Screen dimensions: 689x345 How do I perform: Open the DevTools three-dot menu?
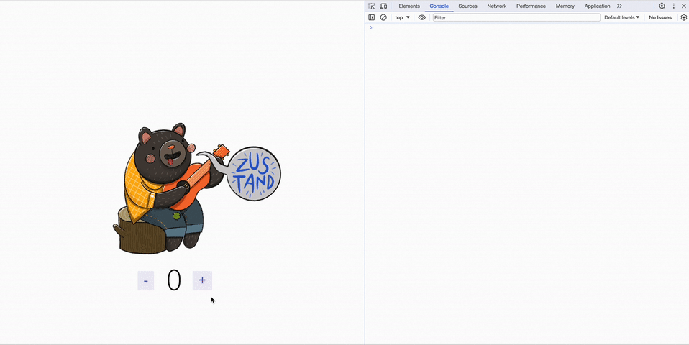(674, 6)
